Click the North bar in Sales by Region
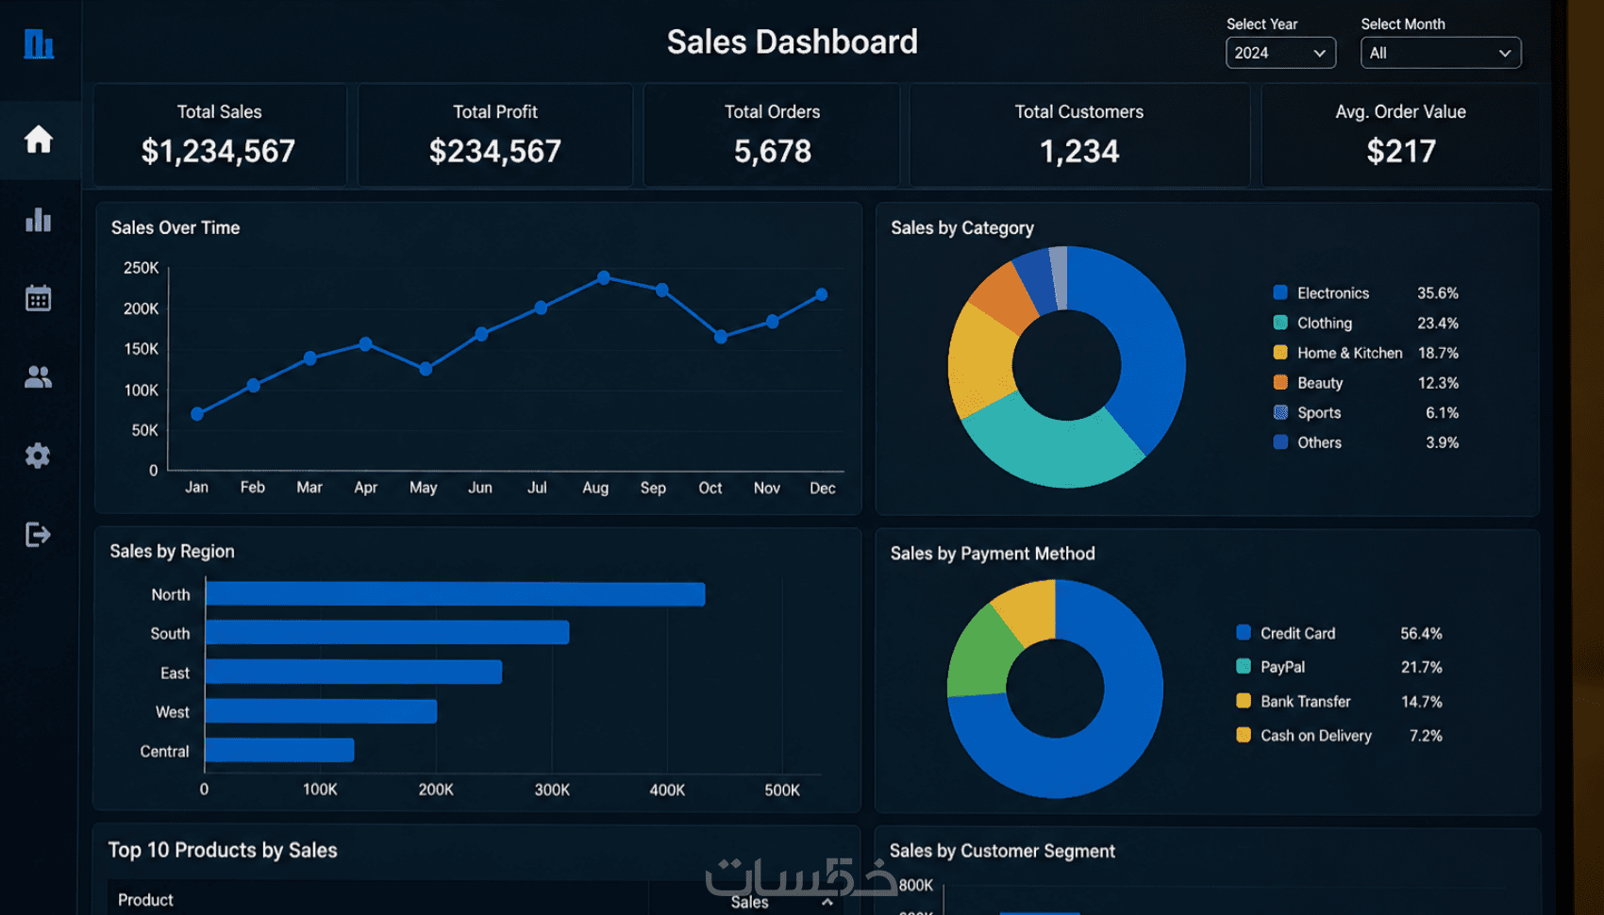The height and width of the screenshot is (915, 1604). click(456, 594)
